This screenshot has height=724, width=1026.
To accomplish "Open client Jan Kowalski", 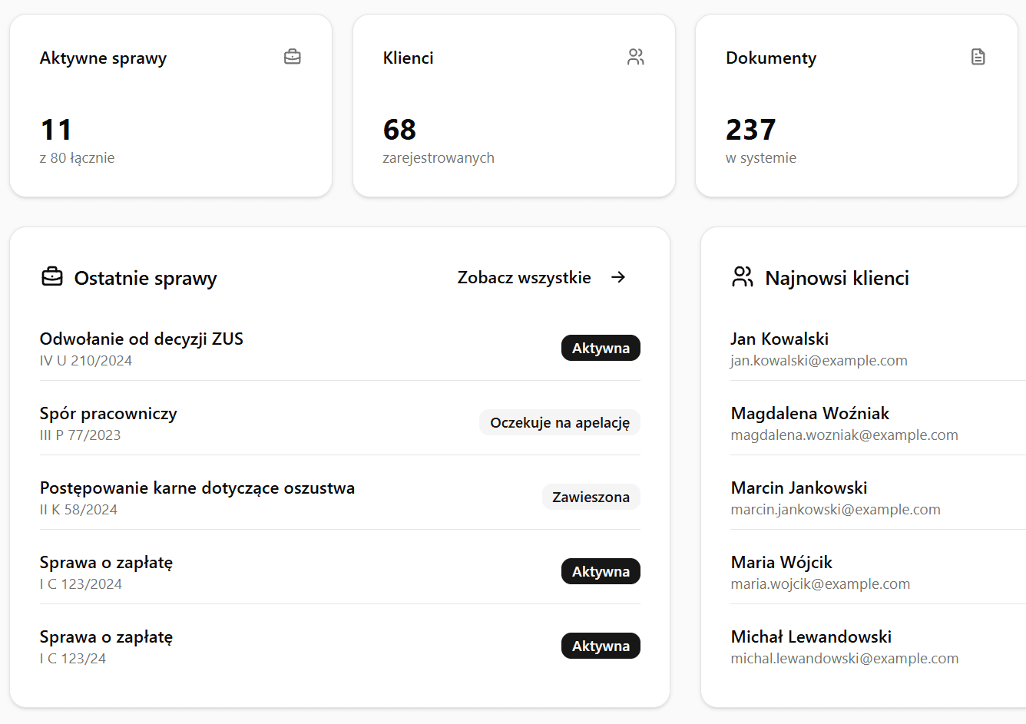I will point(779,339).
